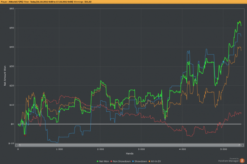247x164 pixels.
Task: Click the $20 y-axis label
Action: [x=12, y=86]
